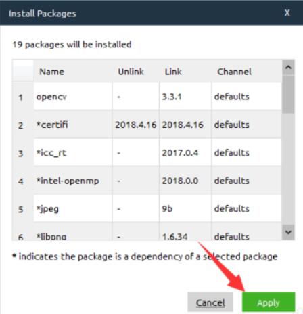303x314 pixels.
Task: Select the *icc_rt package name
Action: [x=51, y=153]
